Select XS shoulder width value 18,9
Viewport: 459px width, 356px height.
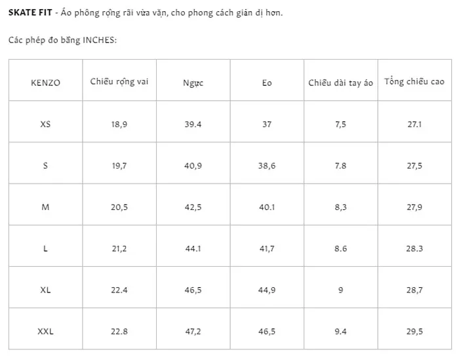pyautogui.click(x=119, y=125)
